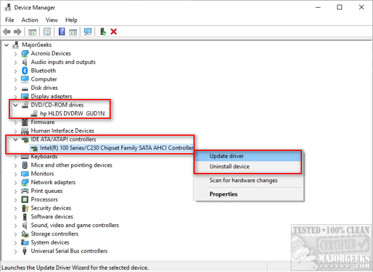Image resolution: width=373 pixels, height=272 pixels.
Task: Click the Storage controllers icon
Action: (24, 234)
